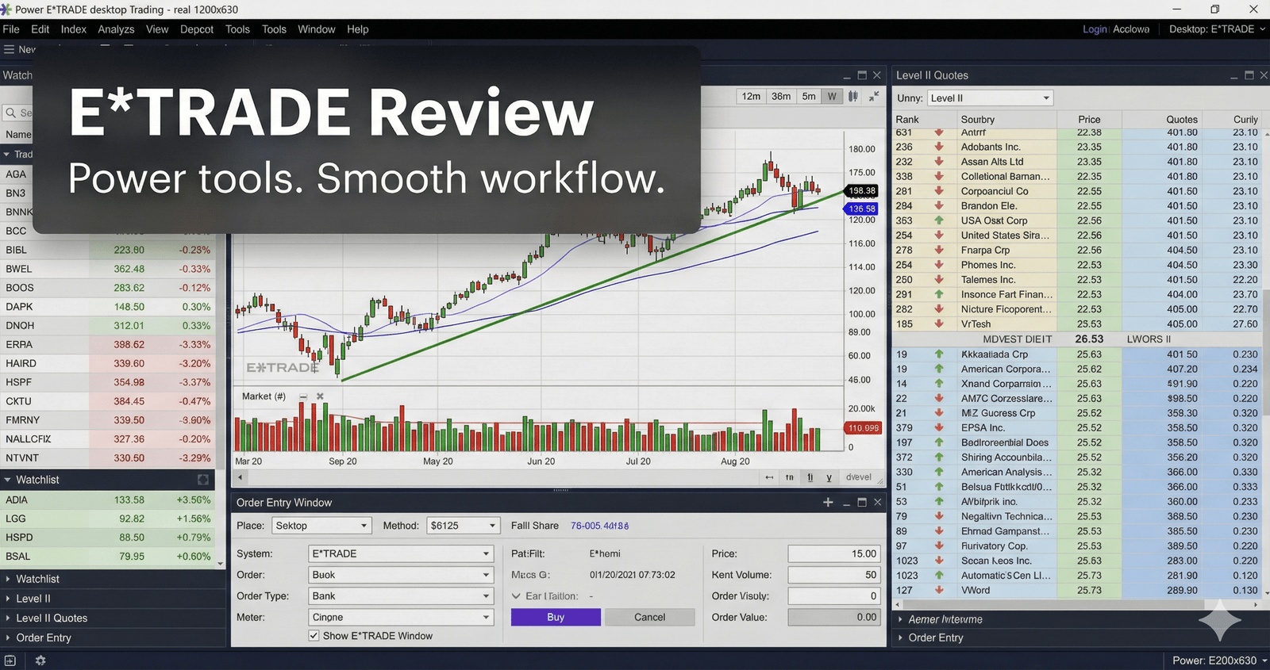Image resolution: width=1270 pixels, height=670 pixels.
Task: Click the Cancel button
Action: [x=649, y=617]
